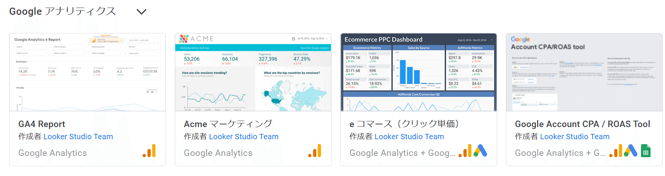Click Google Analytics icon on e コマース card
665x176 pixels.
coord(465,151)
